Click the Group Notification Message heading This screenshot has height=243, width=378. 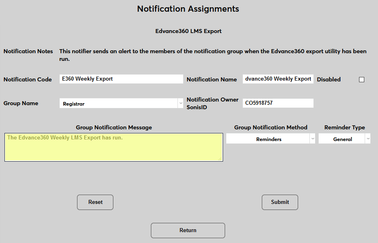114,127
